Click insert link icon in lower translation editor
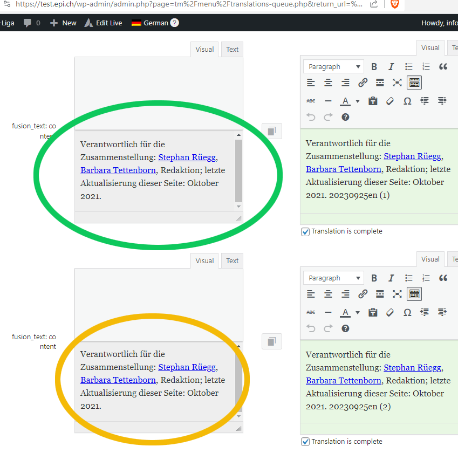The width and height of the screenshot is (458, 453). click(363, 294)
